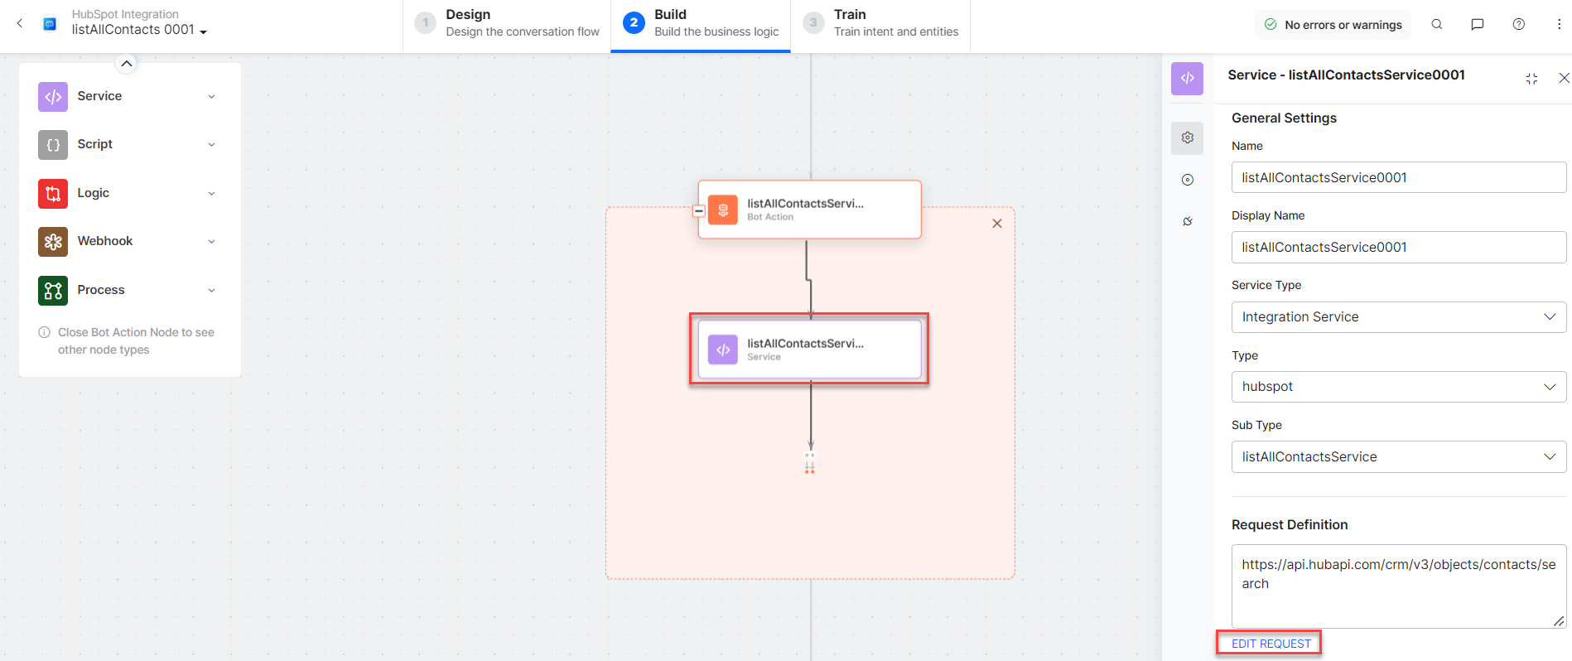Open the Sub Type dropdown
Screen dimensions: 1572x661
(1398, 456)
